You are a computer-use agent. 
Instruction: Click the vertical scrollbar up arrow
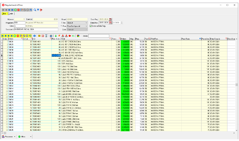coord(236,39)
